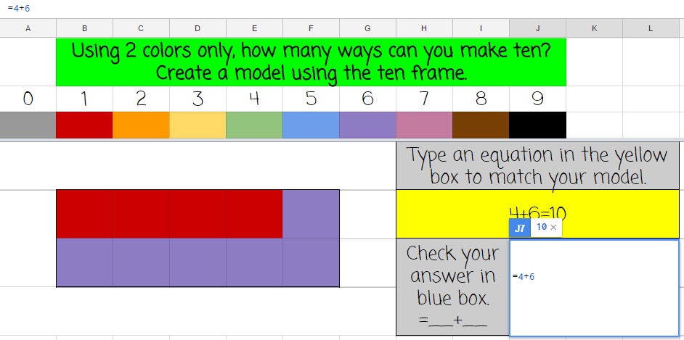
Task: Click the yellow equation box with 4+6=10
Action: coord(537,214)
